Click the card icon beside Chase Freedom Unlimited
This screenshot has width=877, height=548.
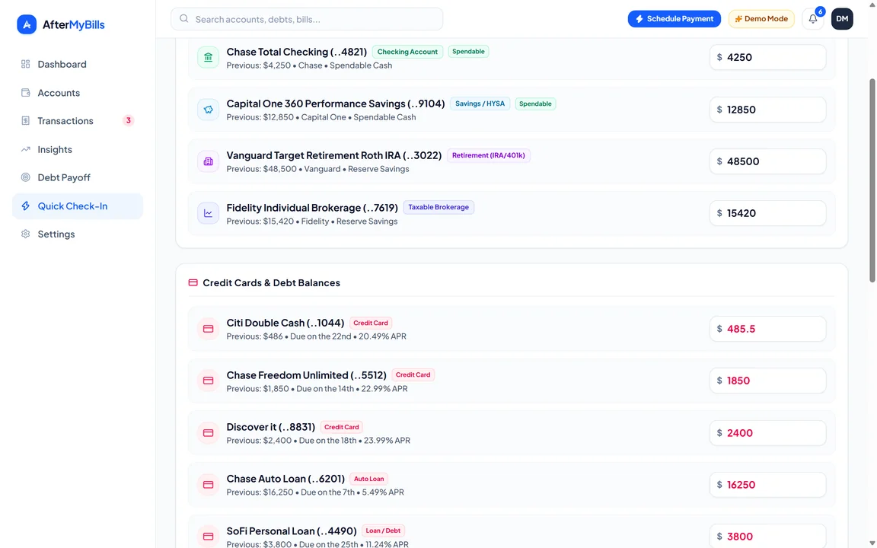(208, 381)
